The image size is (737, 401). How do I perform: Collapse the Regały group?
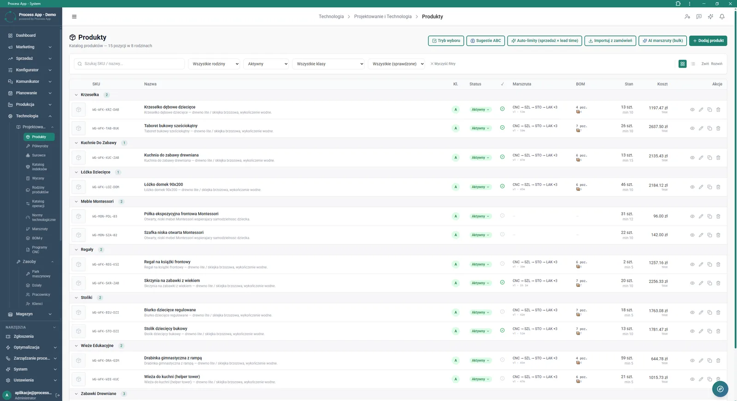click(76, 250)
